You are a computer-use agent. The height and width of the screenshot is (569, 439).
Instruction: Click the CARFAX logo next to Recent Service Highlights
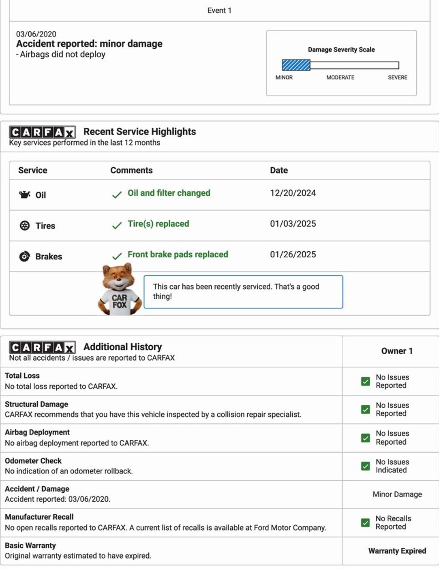pyautogui.click(x=42, y=132)
